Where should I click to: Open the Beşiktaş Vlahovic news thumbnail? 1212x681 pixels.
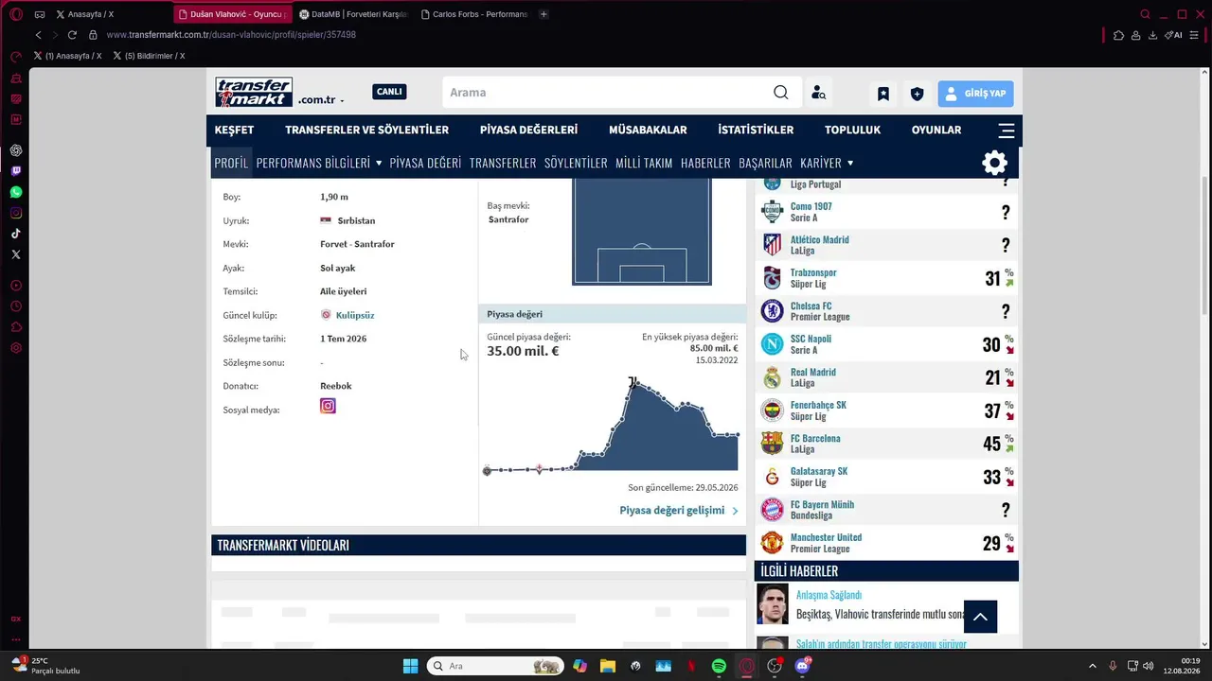[773, 604]
